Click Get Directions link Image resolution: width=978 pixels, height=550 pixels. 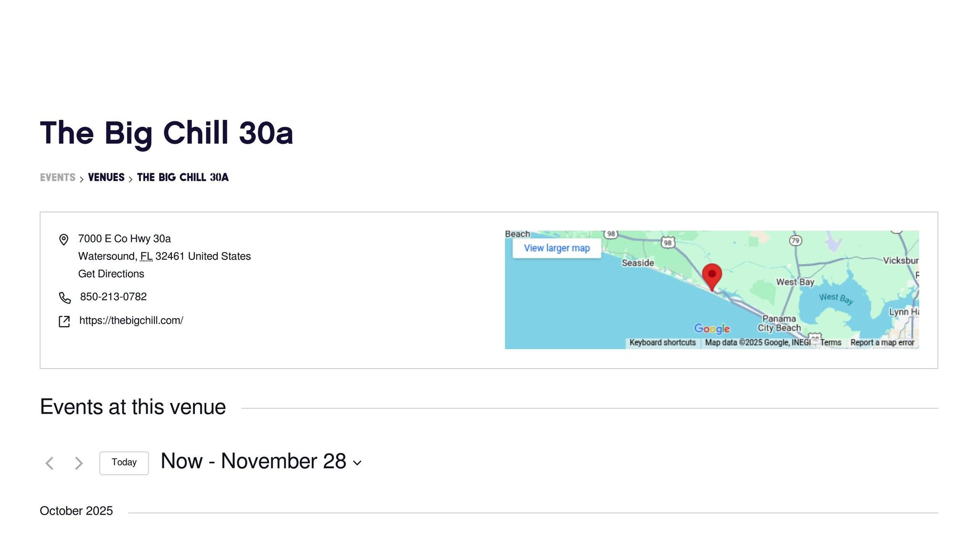coord(111,274)
